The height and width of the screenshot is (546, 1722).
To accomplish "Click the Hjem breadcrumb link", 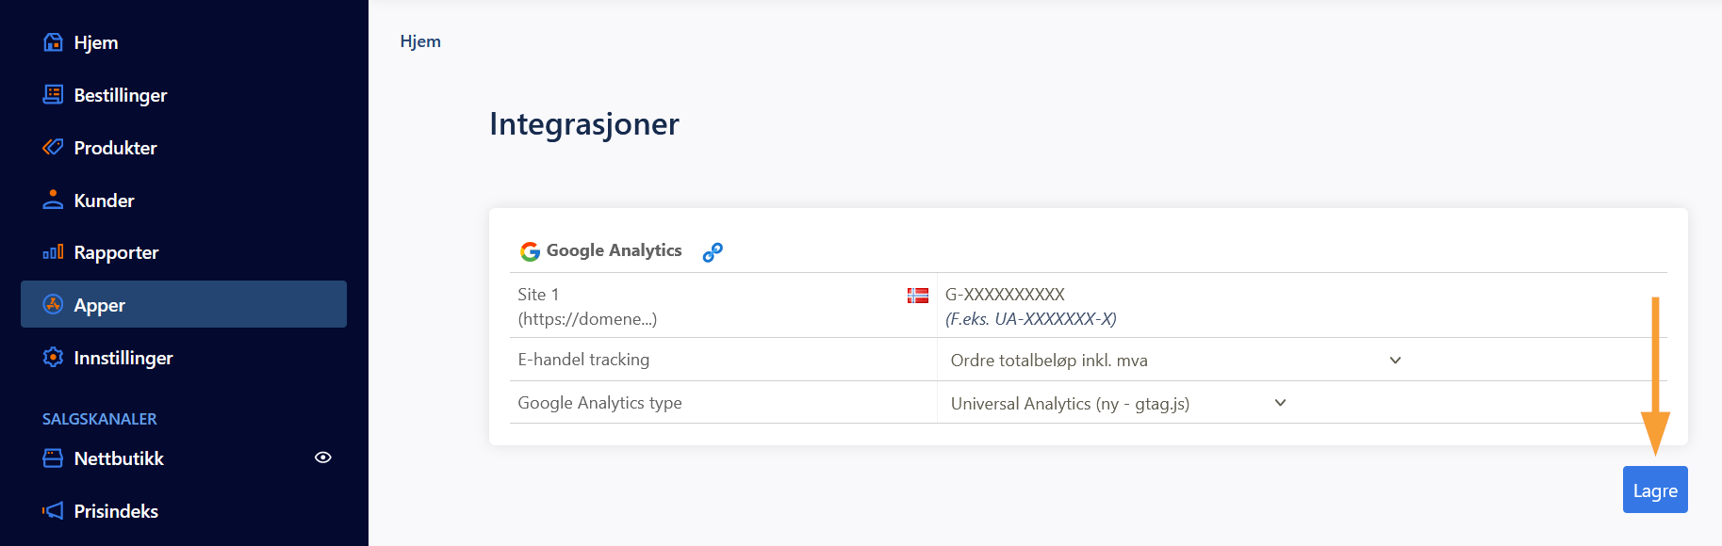I will tap(420, 41).
